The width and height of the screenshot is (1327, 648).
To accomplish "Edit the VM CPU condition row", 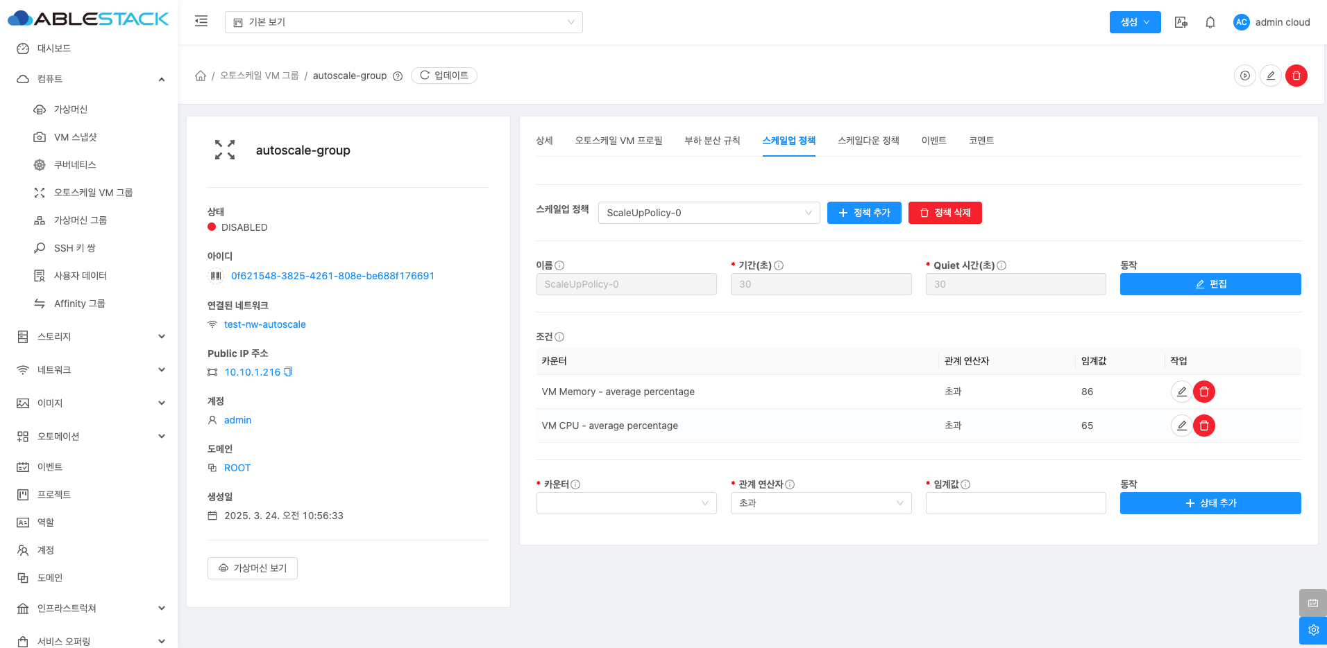I will tap(1181, 426).
